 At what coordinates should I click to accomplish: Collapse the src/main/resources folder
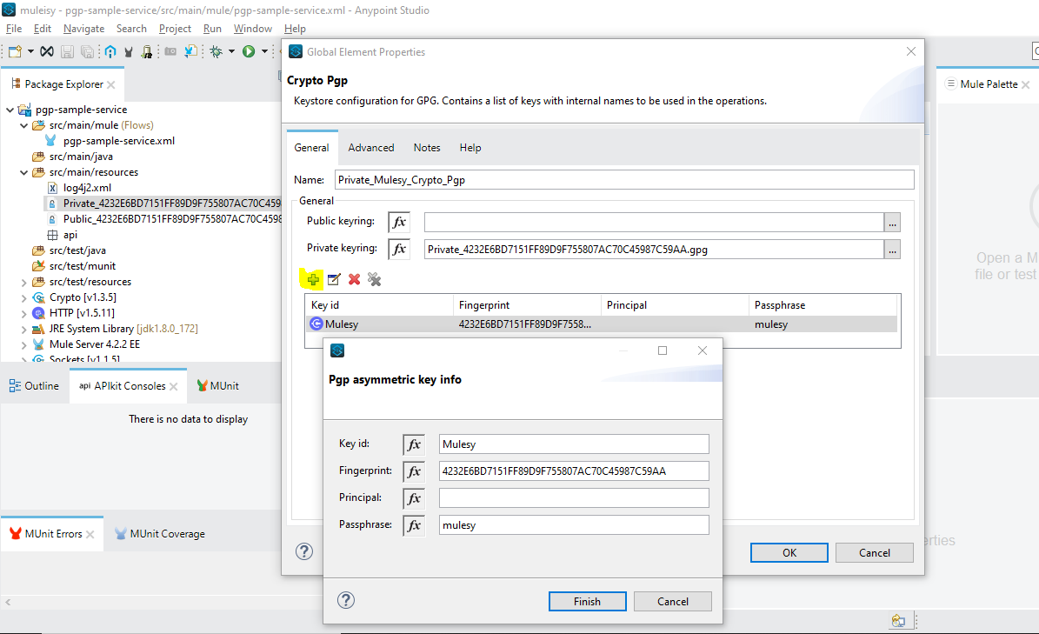pos(23,172)
